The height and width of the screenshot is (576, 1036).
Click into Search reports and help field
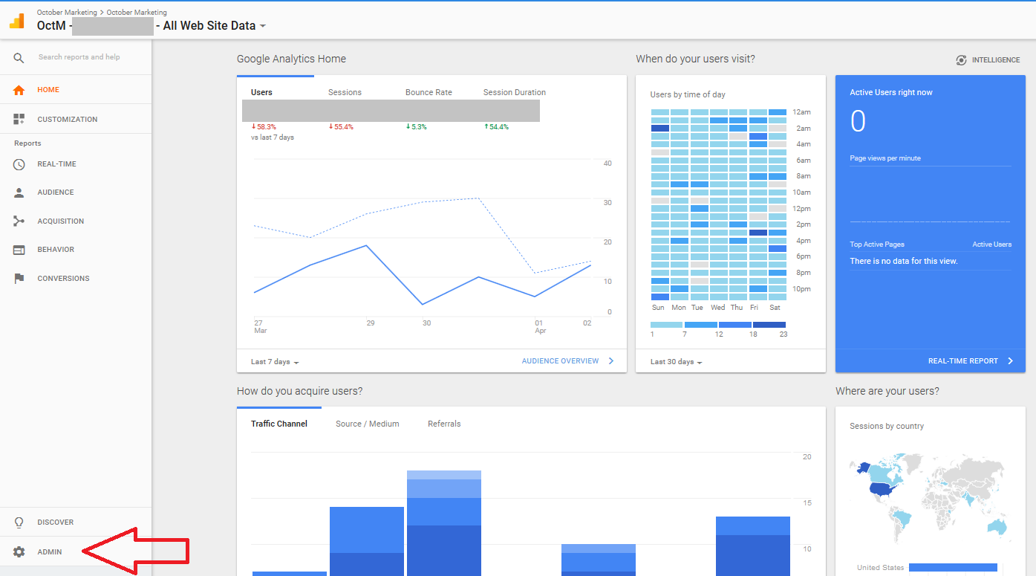pyautogui.click(x=79, y=57)
